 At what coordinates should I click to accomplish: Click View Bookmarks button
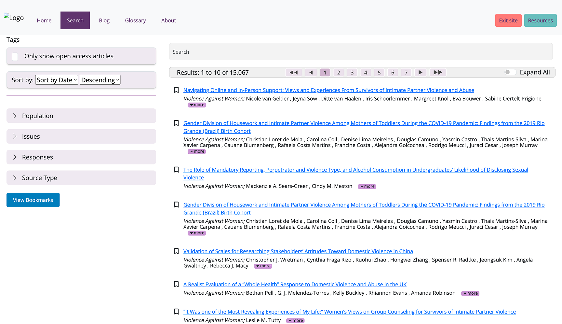(x=33, y=200)
